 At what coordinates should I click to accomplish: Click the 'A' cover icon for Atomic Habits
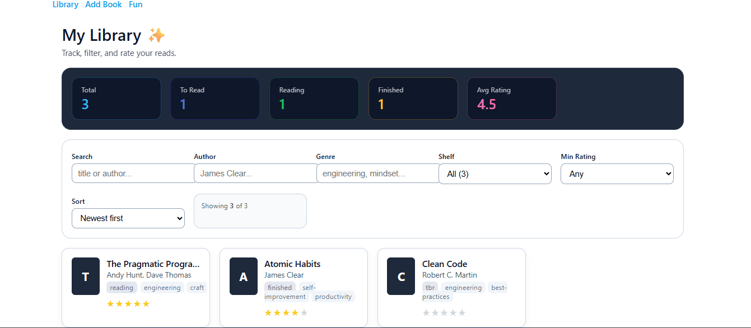[244, 277]
